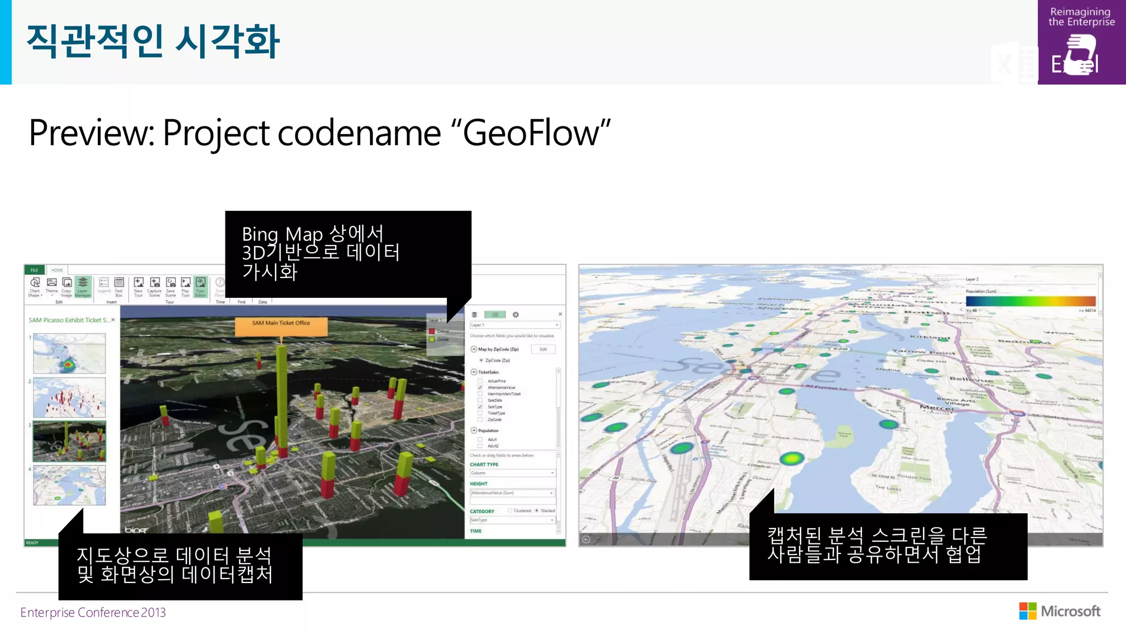Uncheck the AttendanceValue field
This screenshot has height=633, width=1126.
point(480,387)
